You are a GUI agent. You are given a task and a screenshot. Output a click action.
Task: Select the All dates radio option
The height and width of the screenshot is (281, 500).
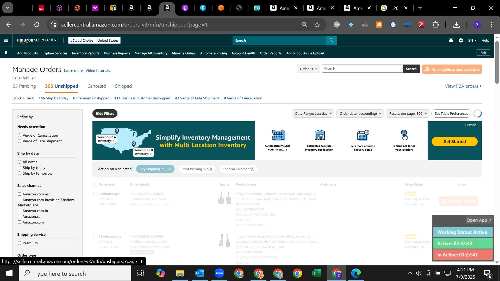pos(20,162)
